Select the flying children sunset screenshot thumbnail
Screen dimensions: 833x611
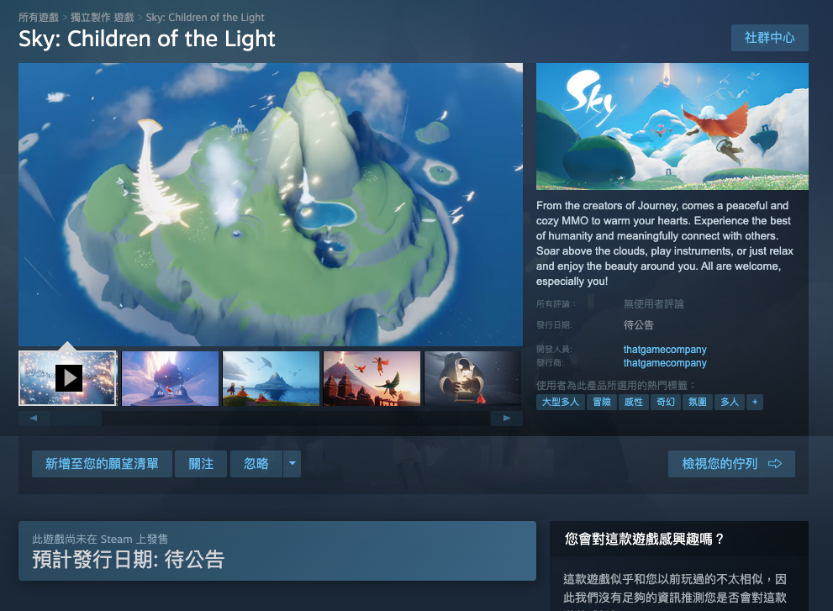point(372,378)
